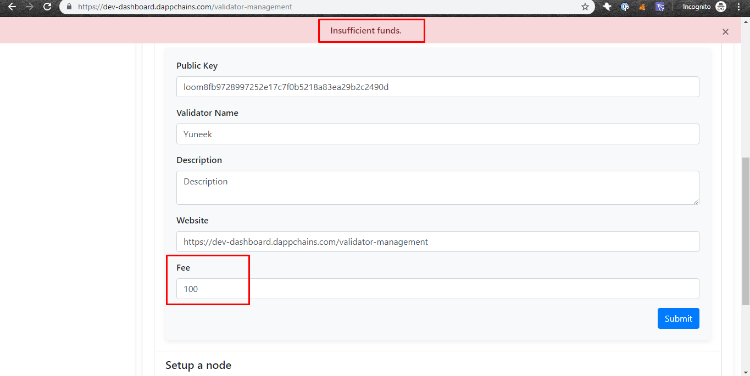Click the empty Description text area
This screenshot has height=376, width=750.
coord(437,187)
